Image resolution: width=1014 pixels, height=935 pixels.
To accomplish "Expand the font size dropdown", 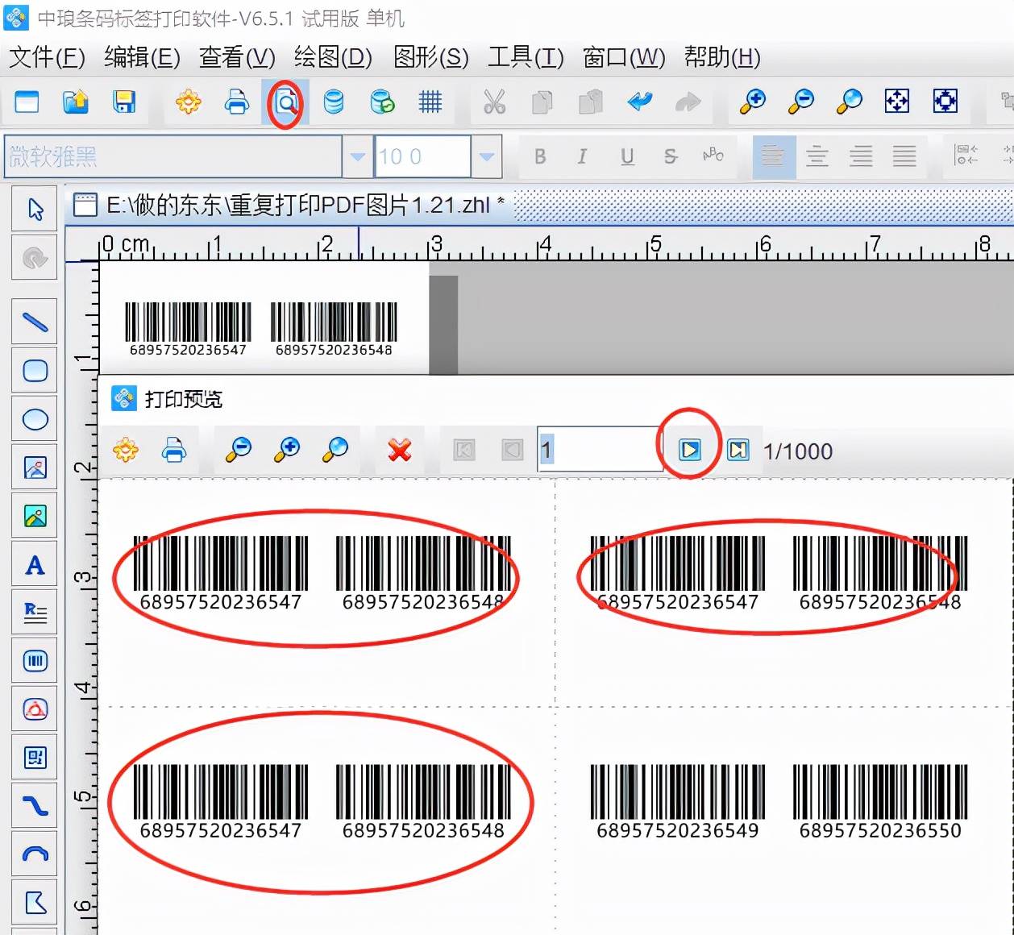I will (x=486, y=156).
